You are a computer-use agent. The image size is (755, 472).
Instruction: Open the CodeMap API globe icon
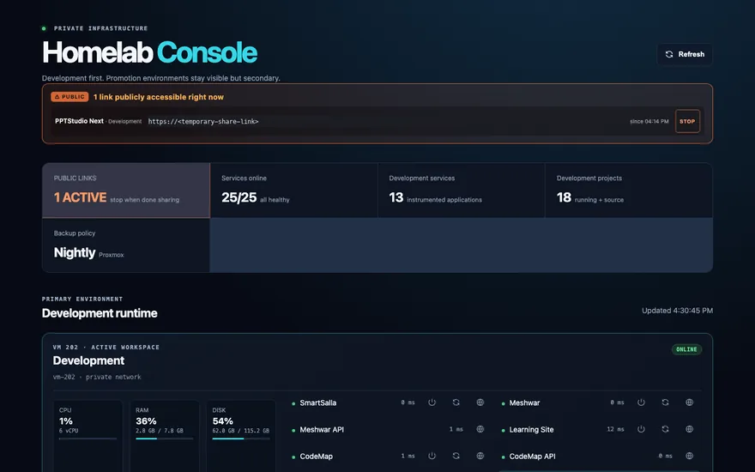click(x=689, y=456)
